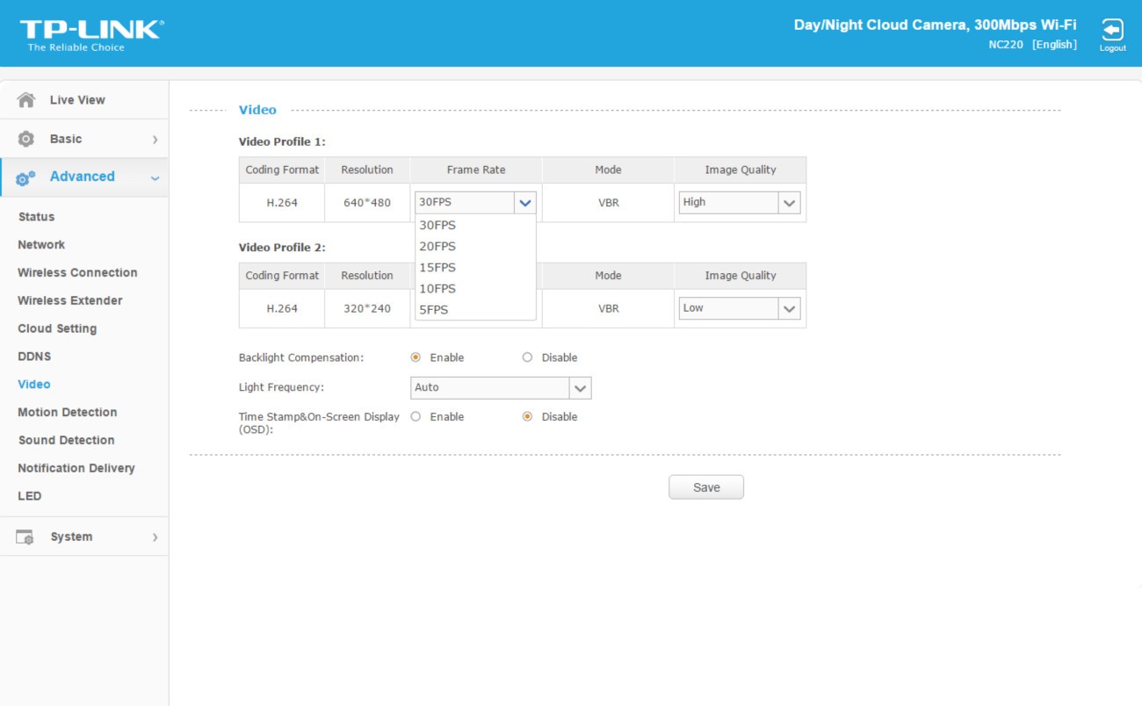
Task: Click the System settings icon
Action: 25,537
